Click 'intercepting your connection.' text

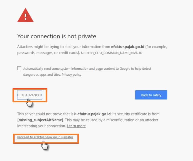pos(41,126)
